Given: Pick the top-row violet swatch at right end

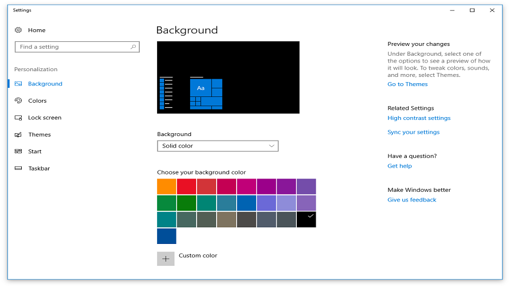Looking at the screenshot, I should pyautogui.click(x=306, y=187).
